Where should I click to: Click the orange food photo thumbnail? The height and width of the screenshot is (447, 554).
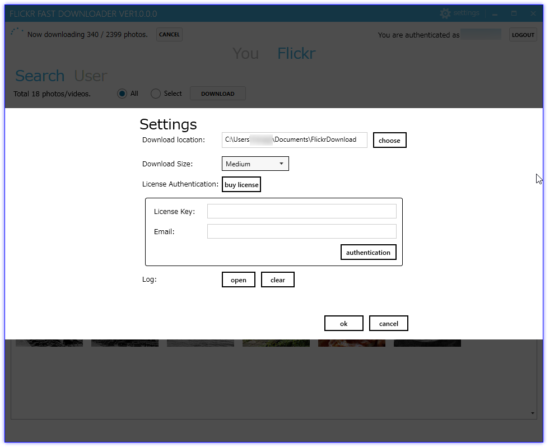pos(352,343)
